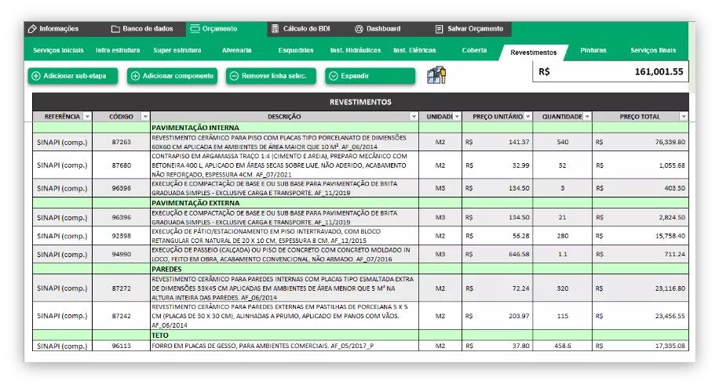Click the chevron icon on Expandir
Viewport: 719px width, 388px height.
tap(334, 76)
